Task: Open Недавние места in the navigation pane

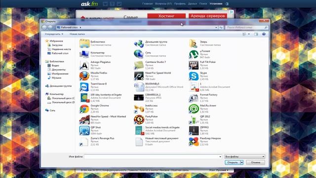Action: [x=61, y=49]
